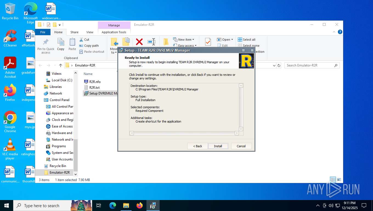Open CCleaner desktop shortcut
Screen dimensions: 373x211
10,38
